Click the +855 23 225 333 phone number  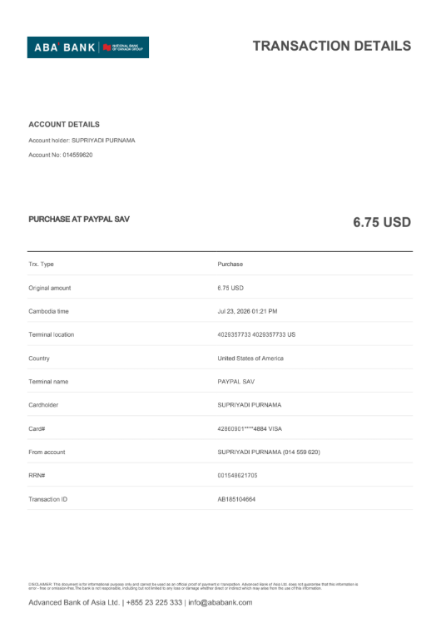tap(154, 602)
